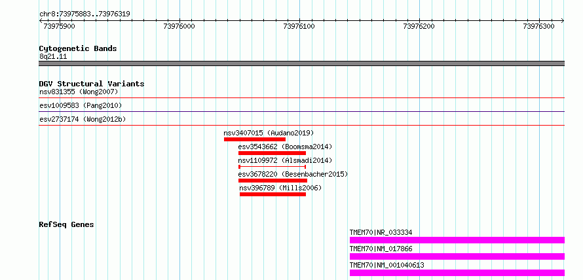Select the TMEM70|NM_017866 gene label

coord(381,249)
